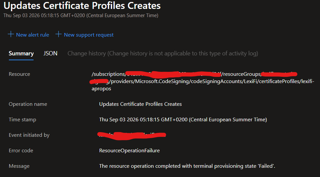Click the plus icon beside New alert rule
The height and width of the screenshot is (177, 320).
[11, 34]
